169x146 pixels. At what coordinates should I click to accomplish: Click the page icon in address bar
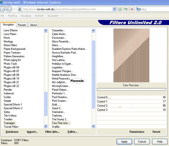tap(20, 9)
